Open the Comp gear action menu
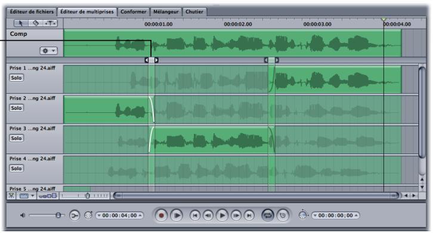This screenshot has width=433, height=233. (x=48, y=51)
